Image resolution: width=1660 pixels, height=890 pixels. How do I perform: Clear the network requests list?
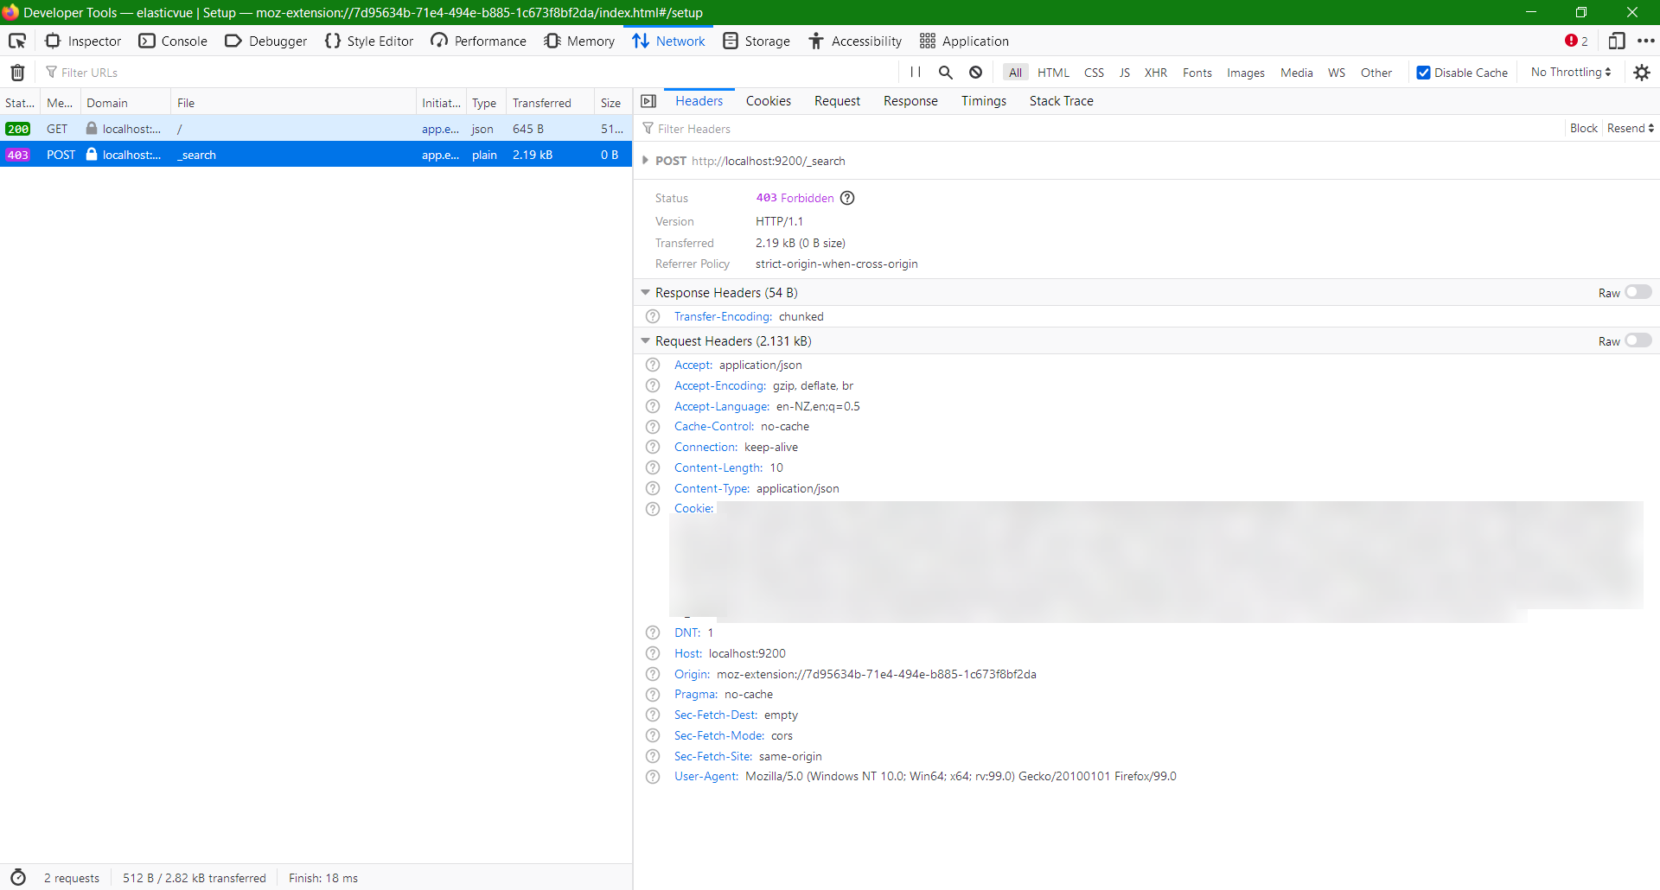click(17, 72)
